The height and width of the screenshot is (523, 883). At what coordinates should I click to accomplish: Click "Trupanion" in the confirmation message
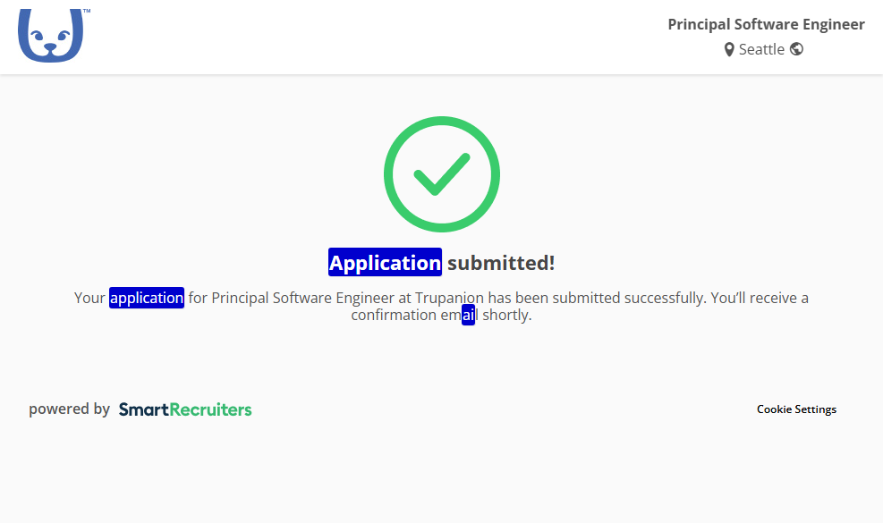coord(449,298)
